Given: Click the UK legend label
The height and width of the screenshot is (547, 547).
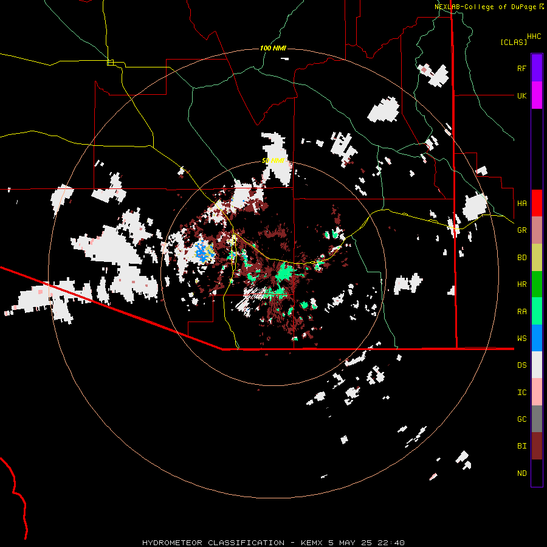Looking at the screenshot, I should pyautogui.click(x=521, y=95).
